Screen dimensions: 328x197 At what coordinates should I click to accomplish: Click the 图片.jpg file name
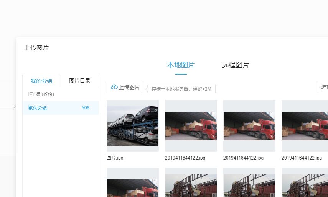coord(115,158)
